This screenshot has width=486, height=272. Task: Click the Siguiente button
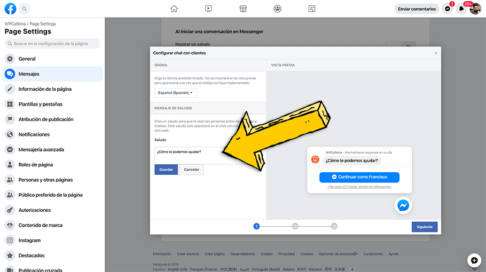tap(425, 227)
